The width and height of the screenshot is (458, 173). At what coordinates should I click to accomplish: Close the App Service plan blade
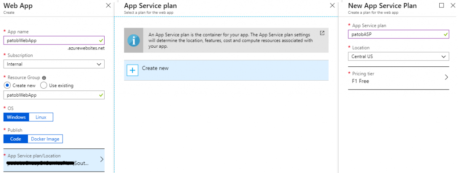(332, 5)
